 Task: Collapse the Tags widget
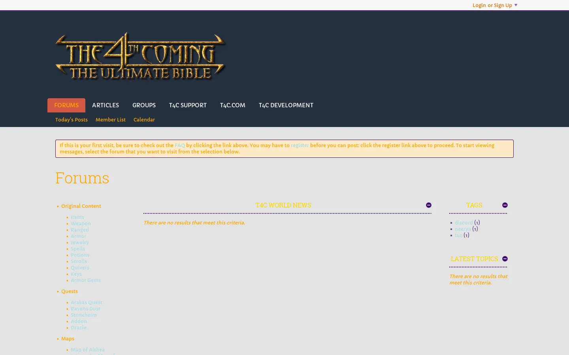[x=505, y=205]
